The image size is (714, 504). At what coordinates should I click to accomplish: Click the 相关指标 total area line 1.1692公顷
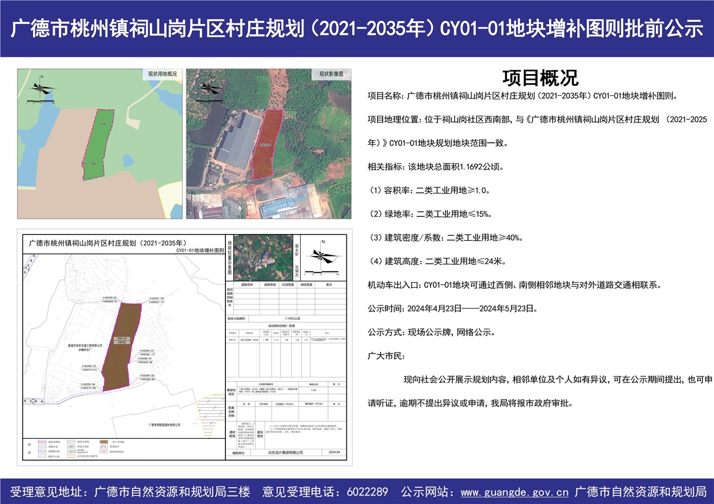(x=436, y=167)
